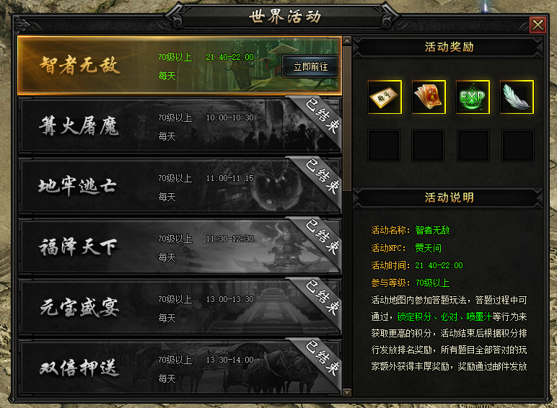Viewport: 557px width, 408px height.
Task: Click the green EXP reward icon
Action: pyautogui.click(x=473, y=97)
